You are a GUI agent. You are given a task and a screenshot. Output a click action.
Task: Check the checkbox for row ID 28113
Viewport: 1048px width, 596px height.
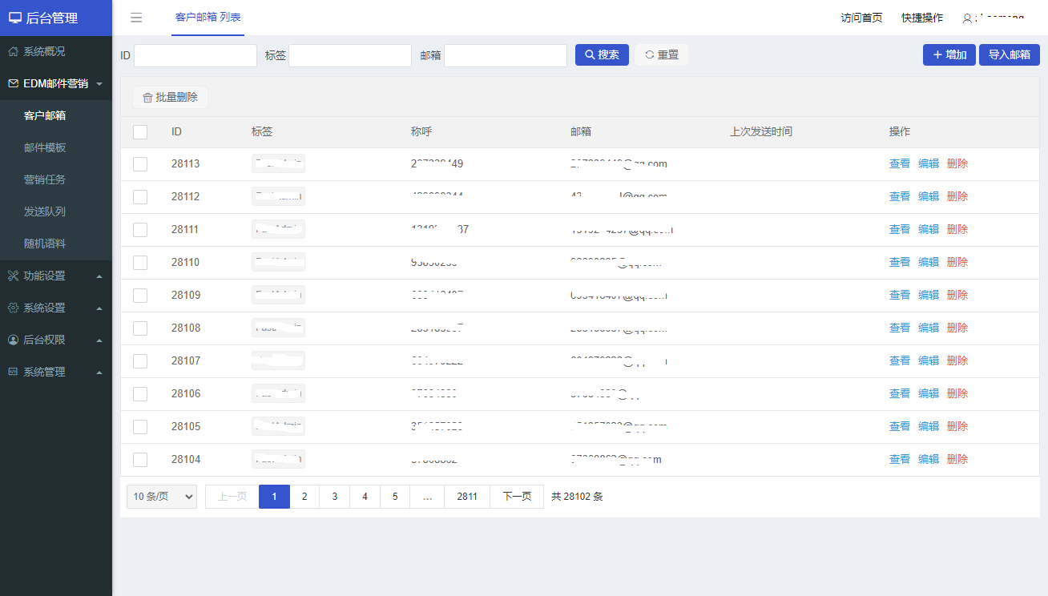[x=140, y=163]
